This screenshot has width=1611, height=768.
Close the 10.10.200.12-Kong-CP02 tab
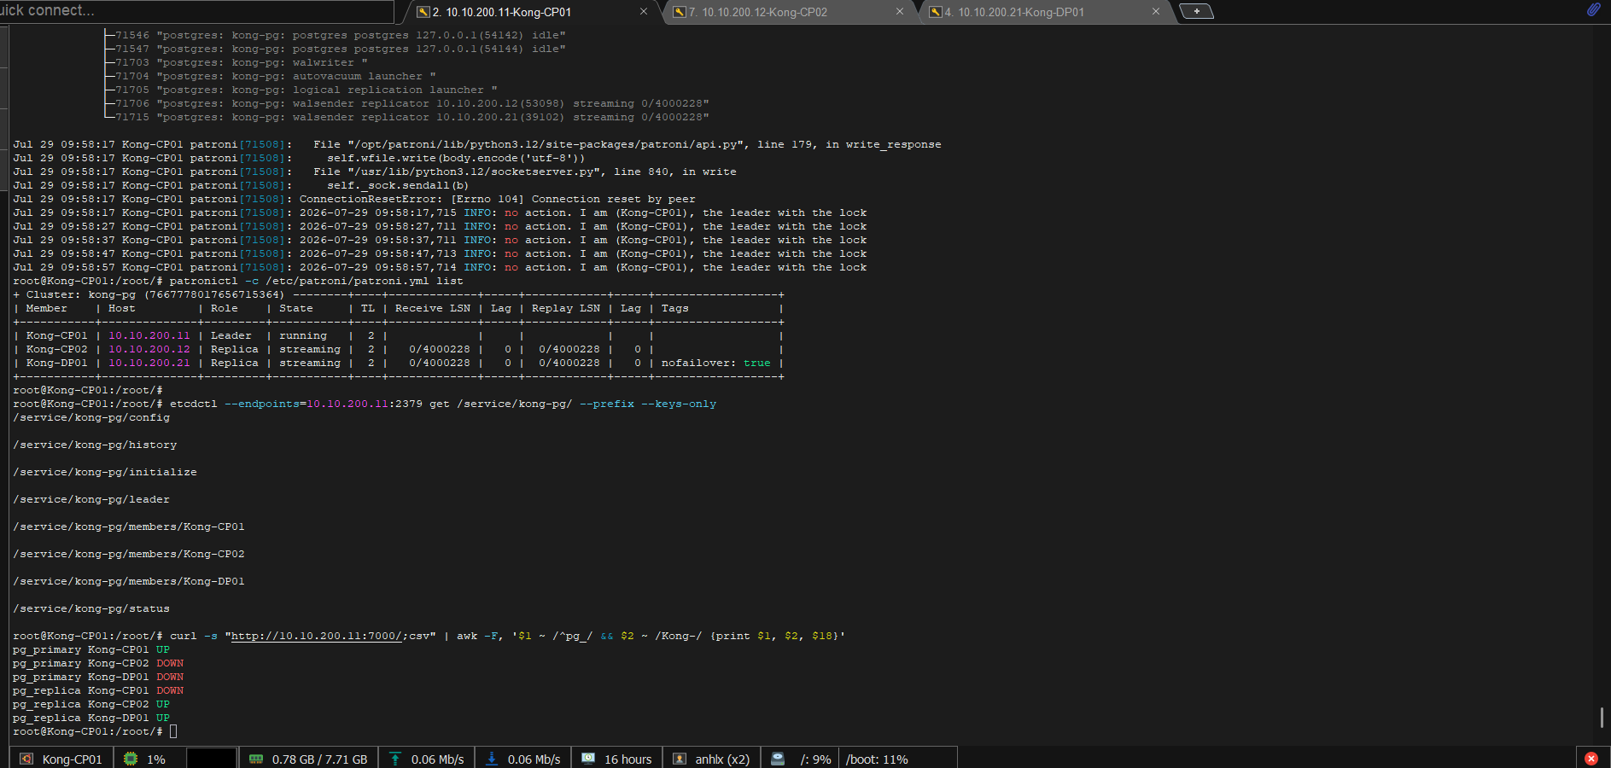tap(900, 12)
